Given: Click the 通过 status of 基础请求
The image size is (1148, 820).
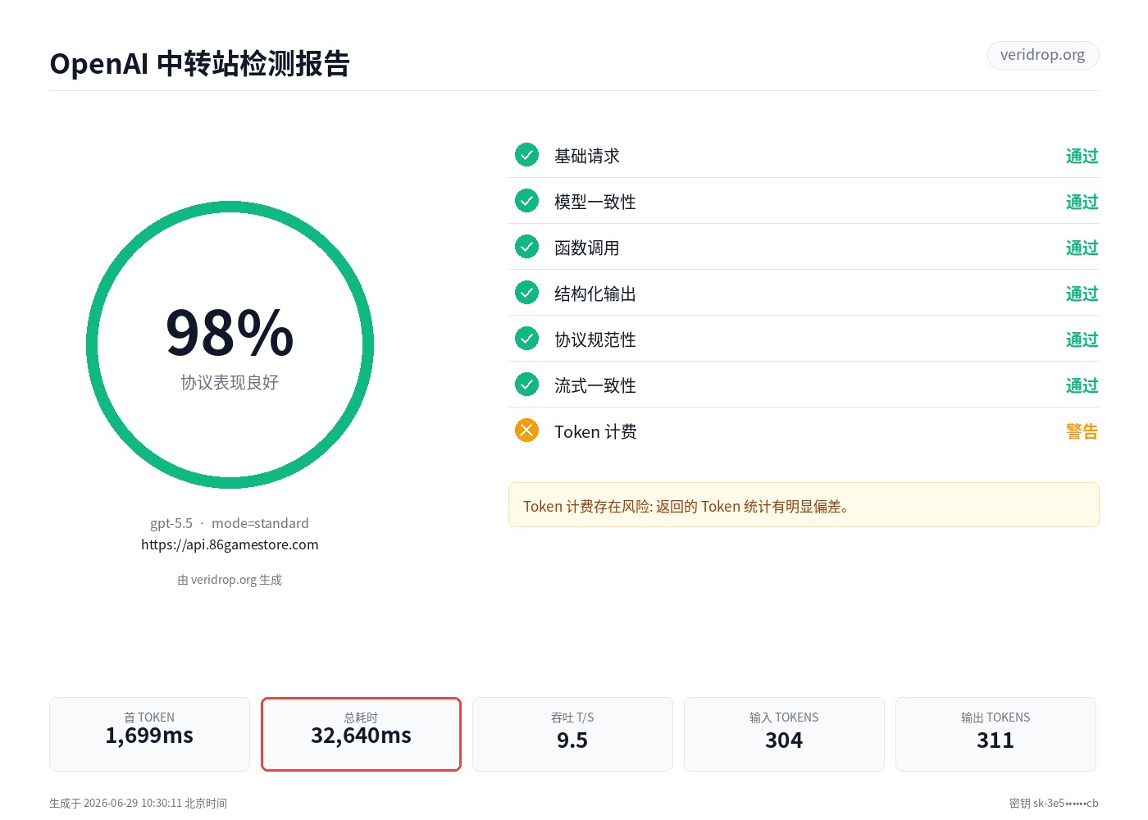Looking at the screenshot, I should coord(1082,156).
